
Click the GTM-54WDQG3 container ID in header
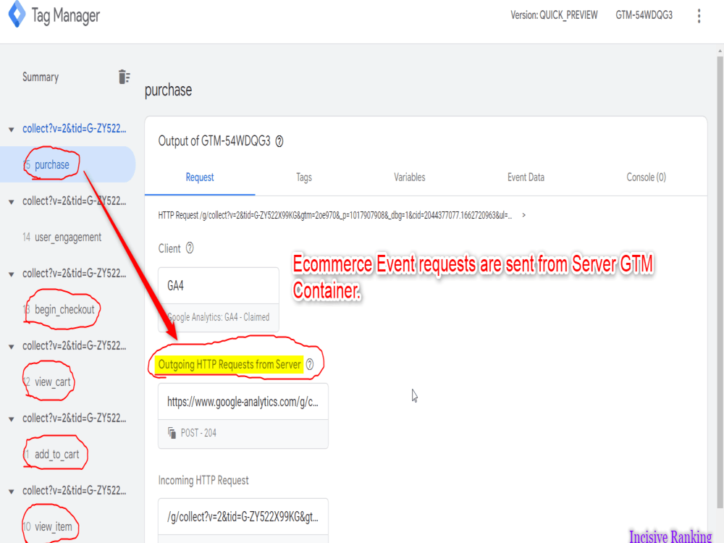644,15
